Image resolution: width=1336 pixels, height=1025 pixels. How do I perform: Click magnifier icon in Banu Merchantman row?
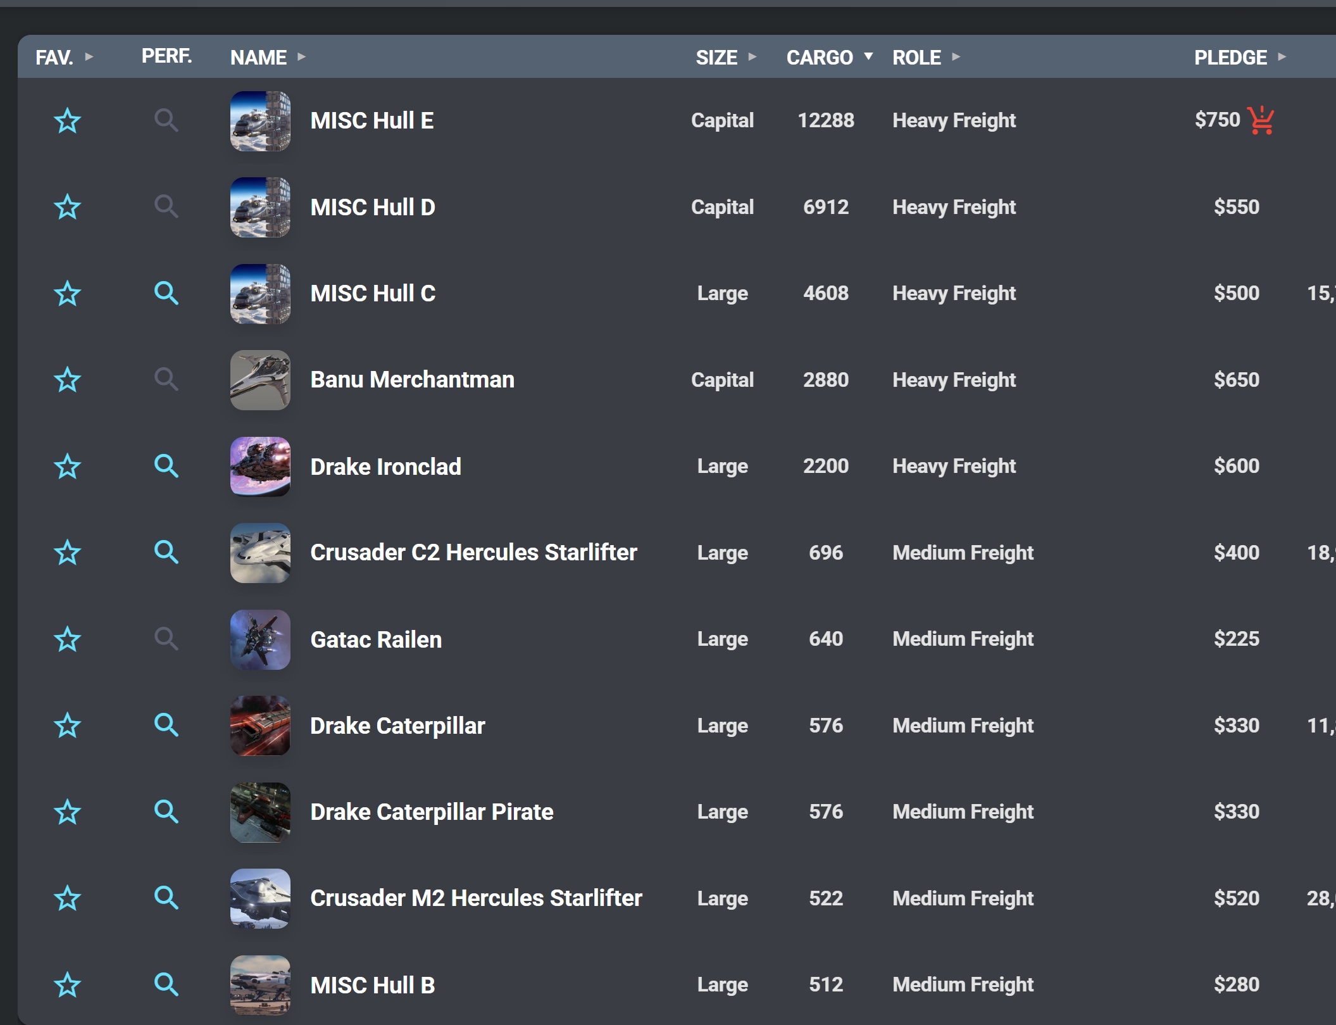[166, 379]
